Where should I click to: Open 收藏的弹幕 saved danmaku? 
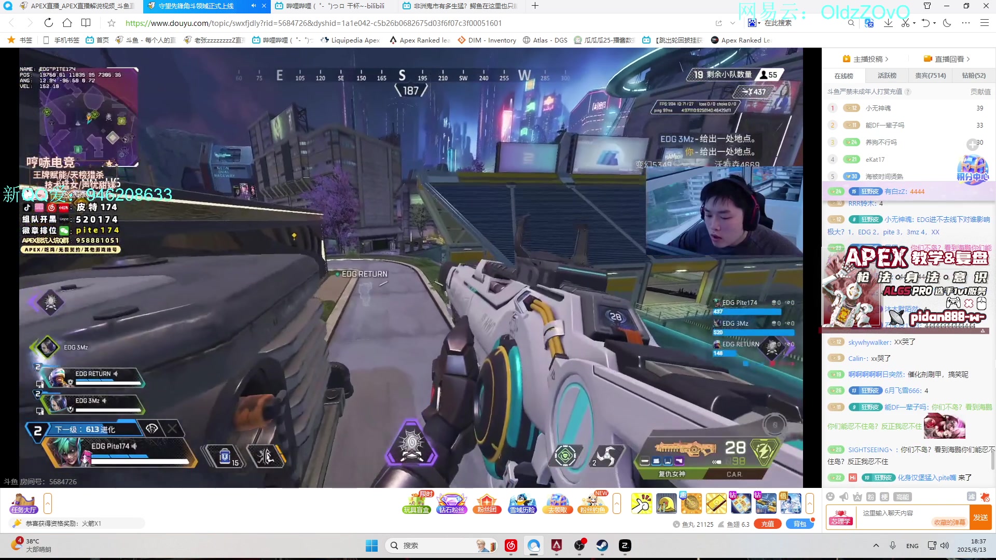tap(949, 522)
